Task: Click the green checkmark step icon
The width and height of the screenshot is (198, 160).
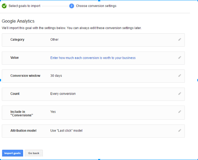Action: coord(4,6)
